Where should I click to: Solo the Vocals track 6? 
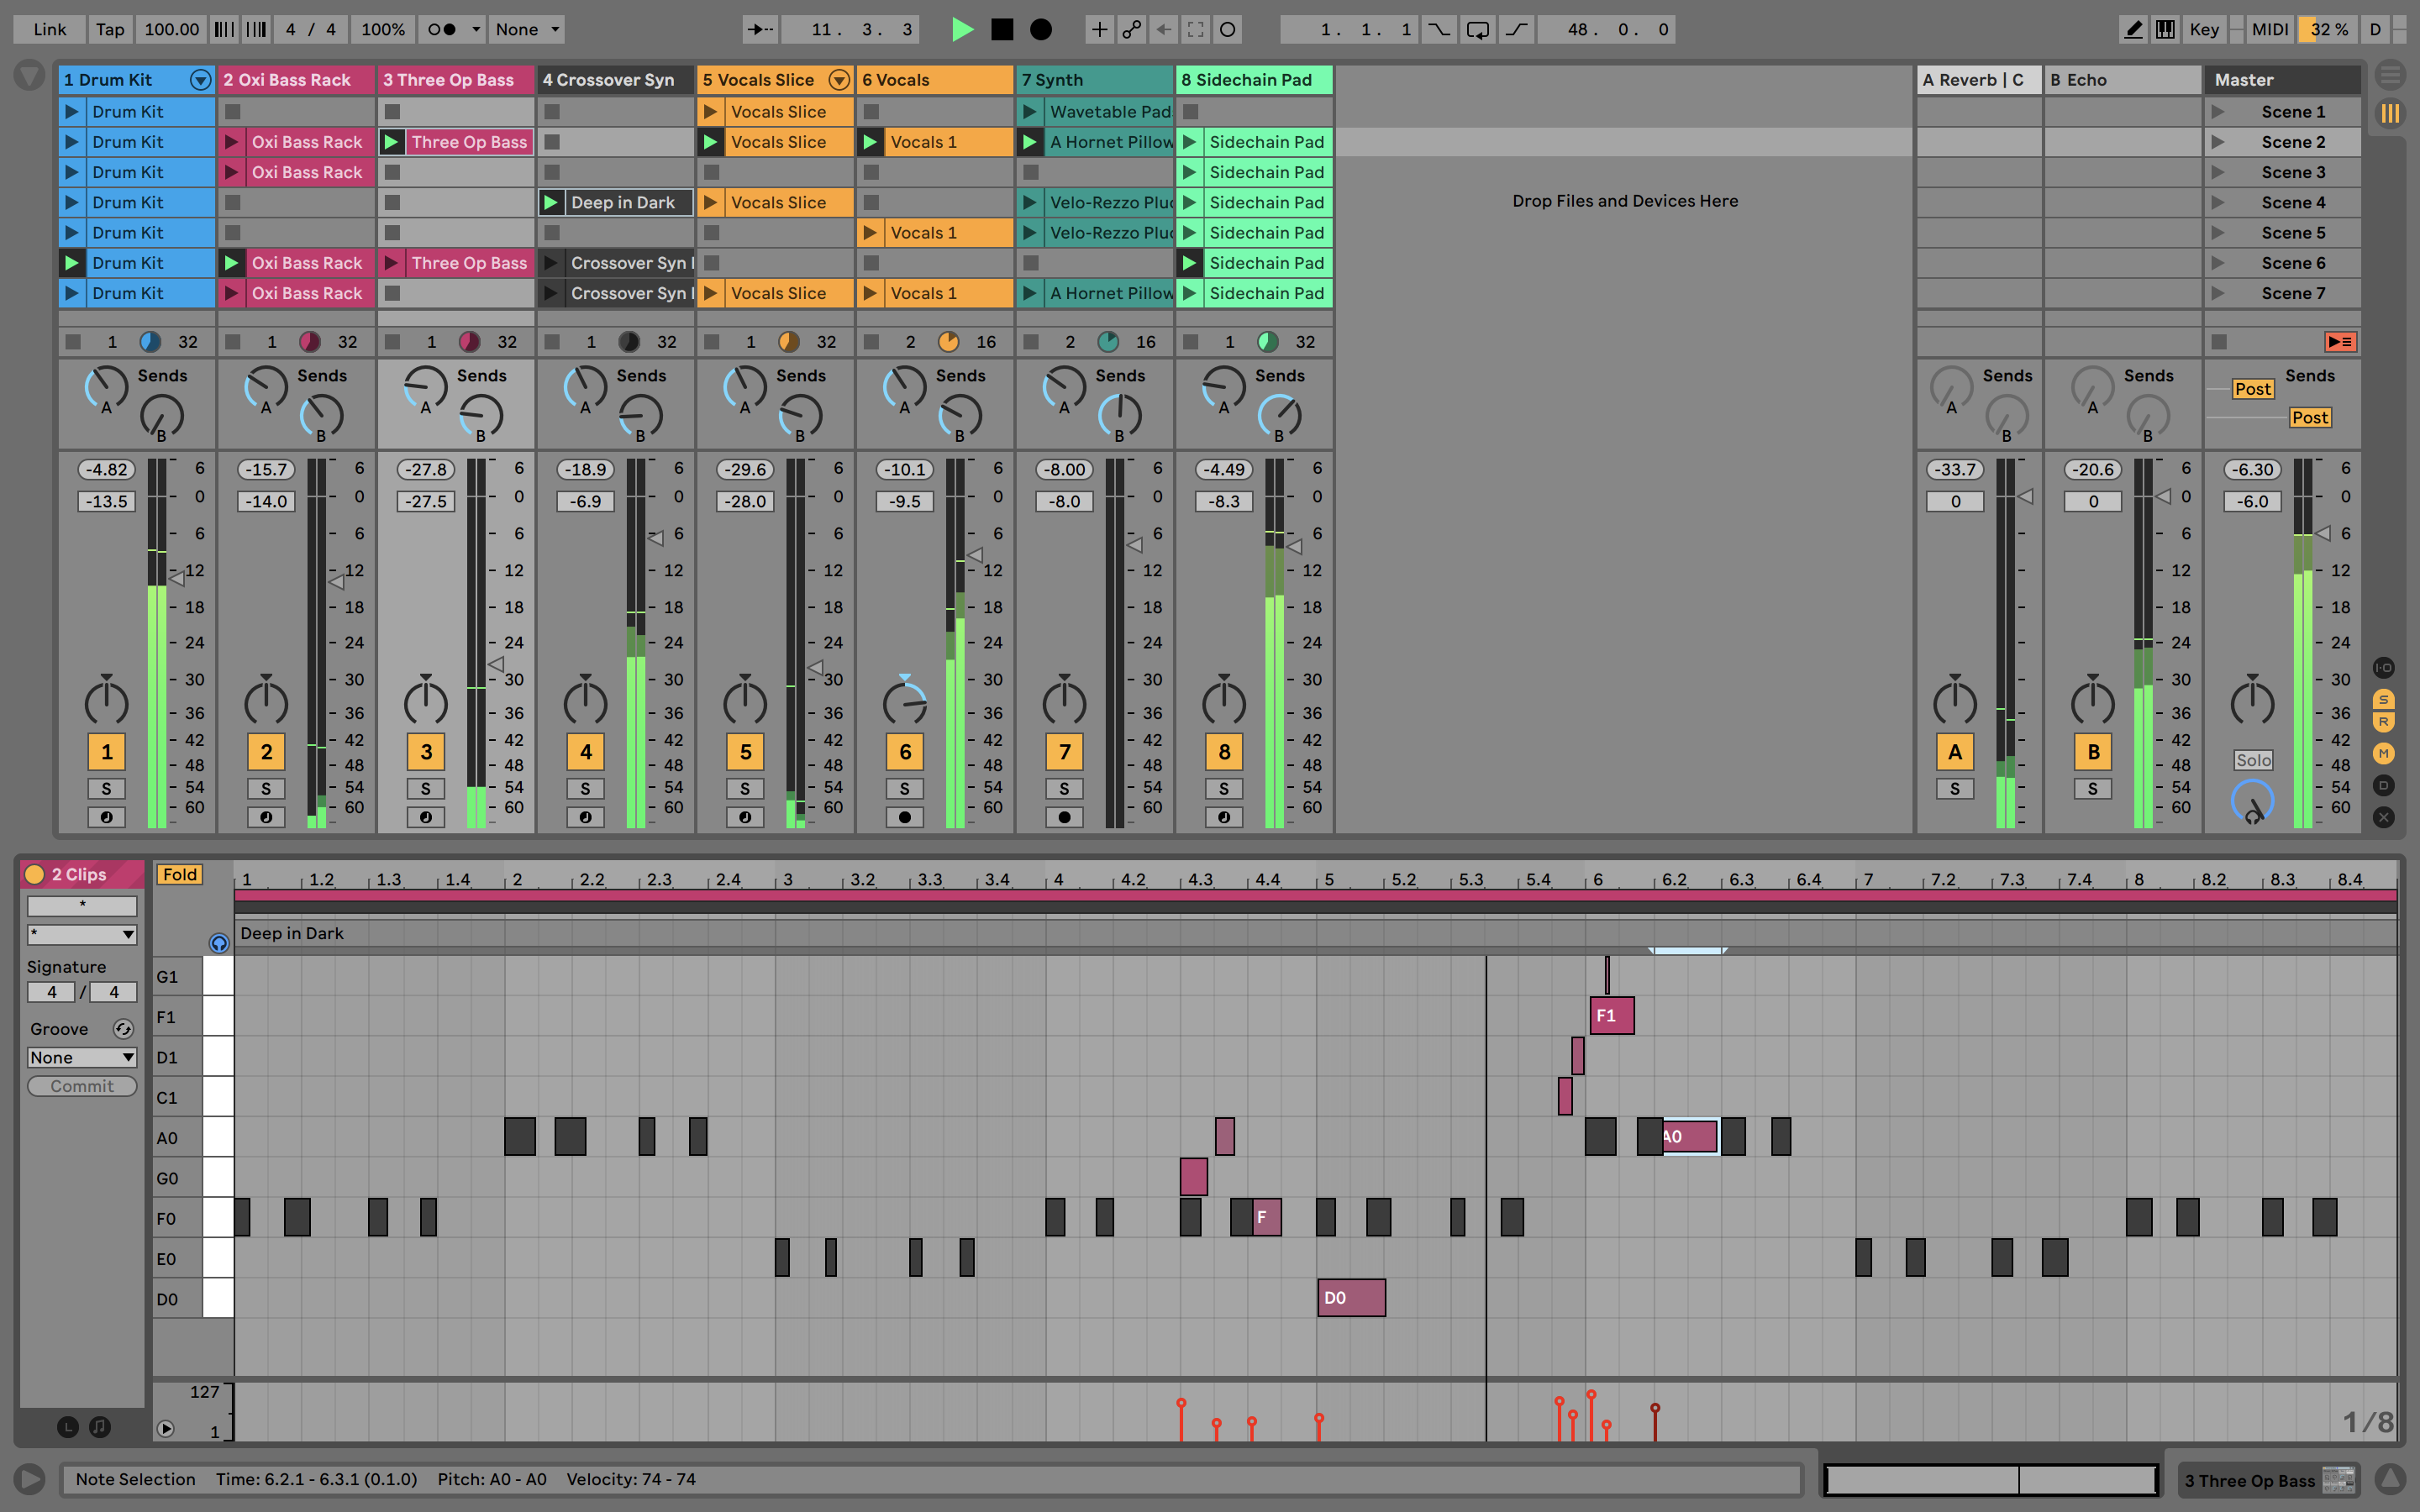pos(904,788)
